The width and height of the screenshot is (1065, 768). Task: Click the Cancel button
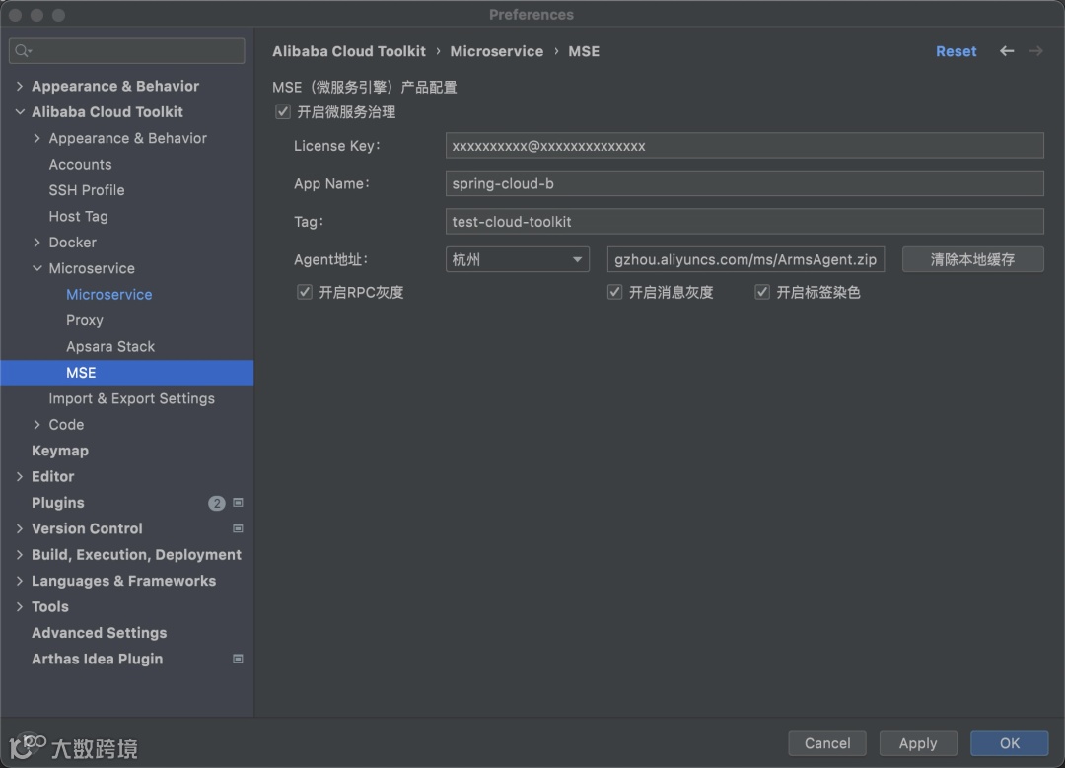pos(827,743)
